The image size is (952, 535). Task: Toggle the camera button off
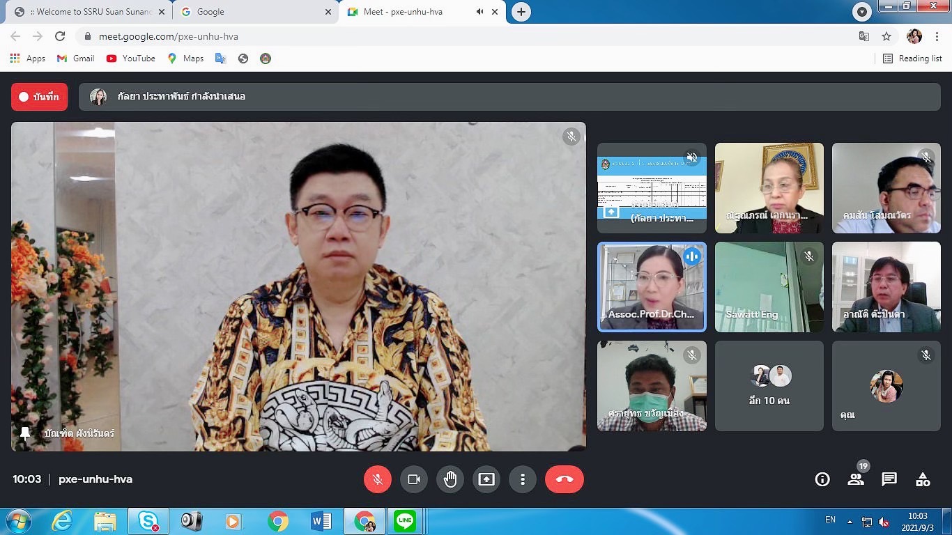click(x=413, y=479)
